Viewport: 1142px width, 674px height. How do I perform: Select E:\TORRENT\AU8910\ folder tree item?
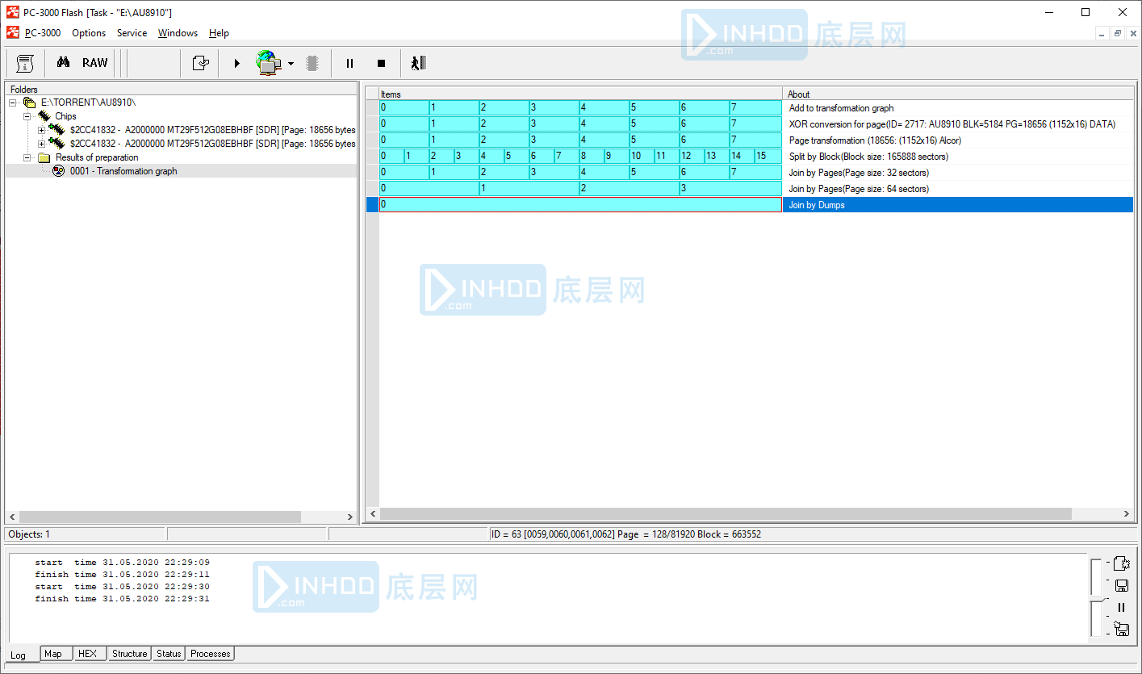pyautogui.click(x=88, y=103)
